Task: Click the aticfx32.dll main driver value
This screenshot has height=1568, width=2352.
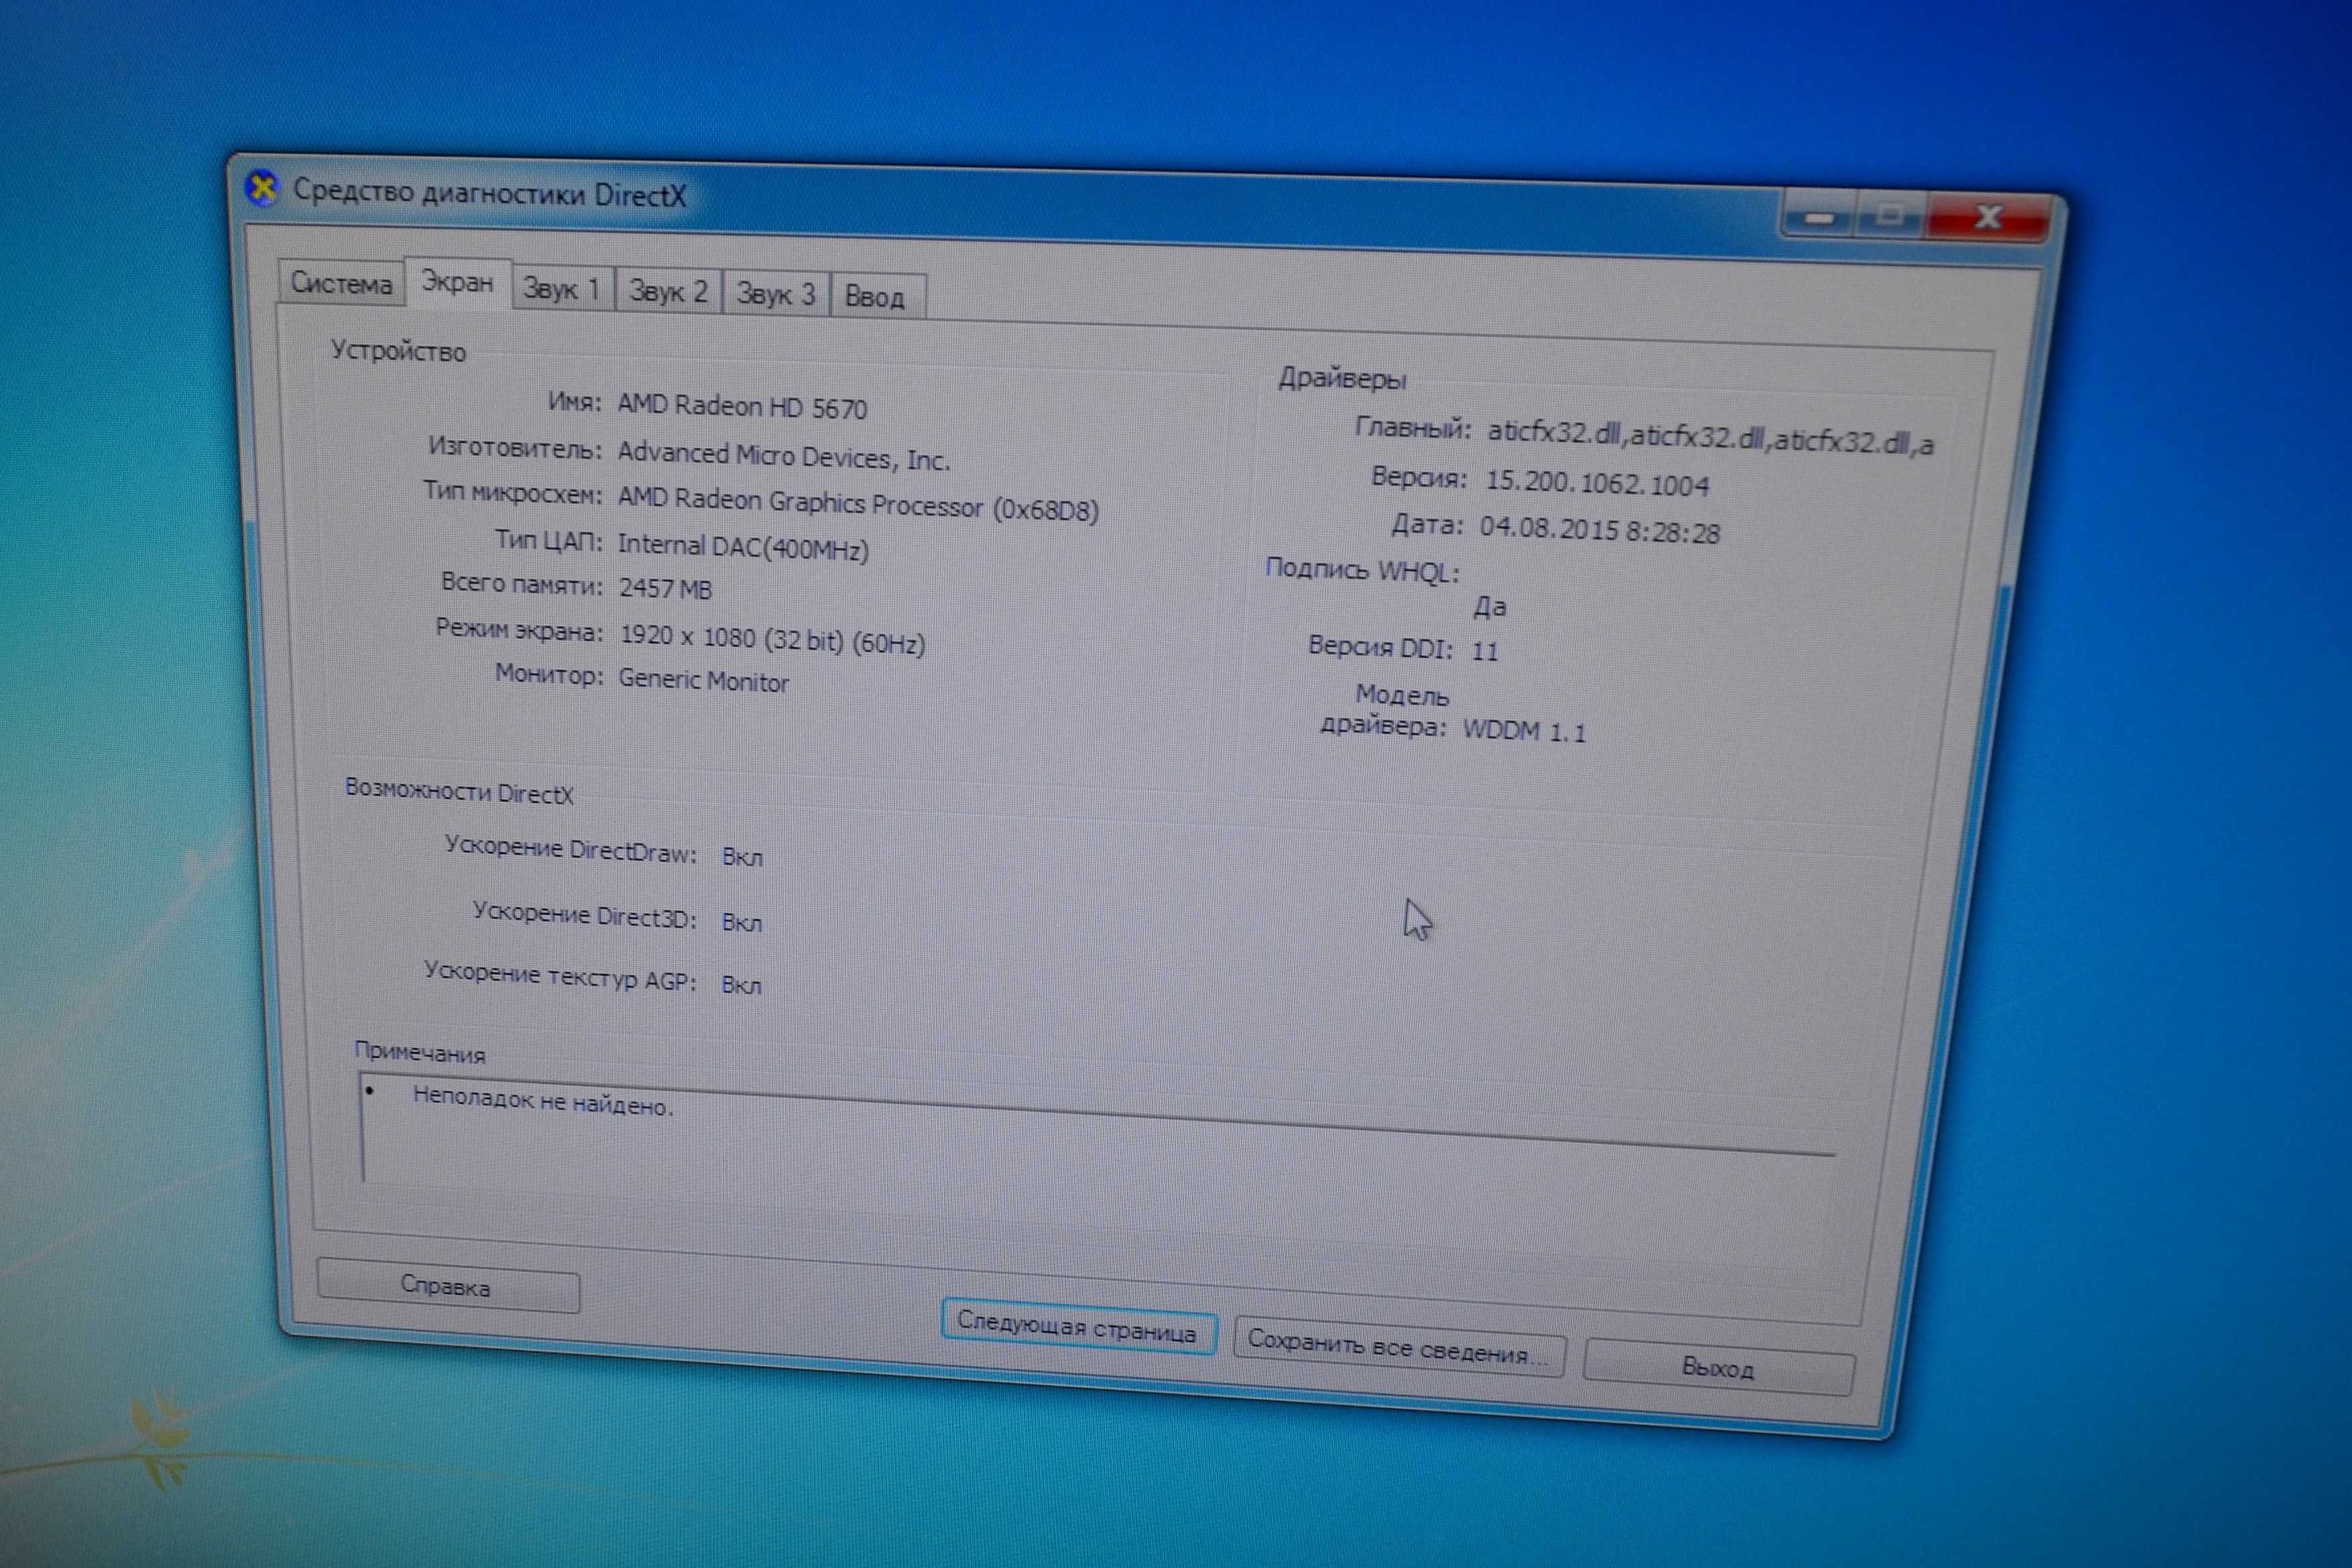Action: click(1710, 437)
